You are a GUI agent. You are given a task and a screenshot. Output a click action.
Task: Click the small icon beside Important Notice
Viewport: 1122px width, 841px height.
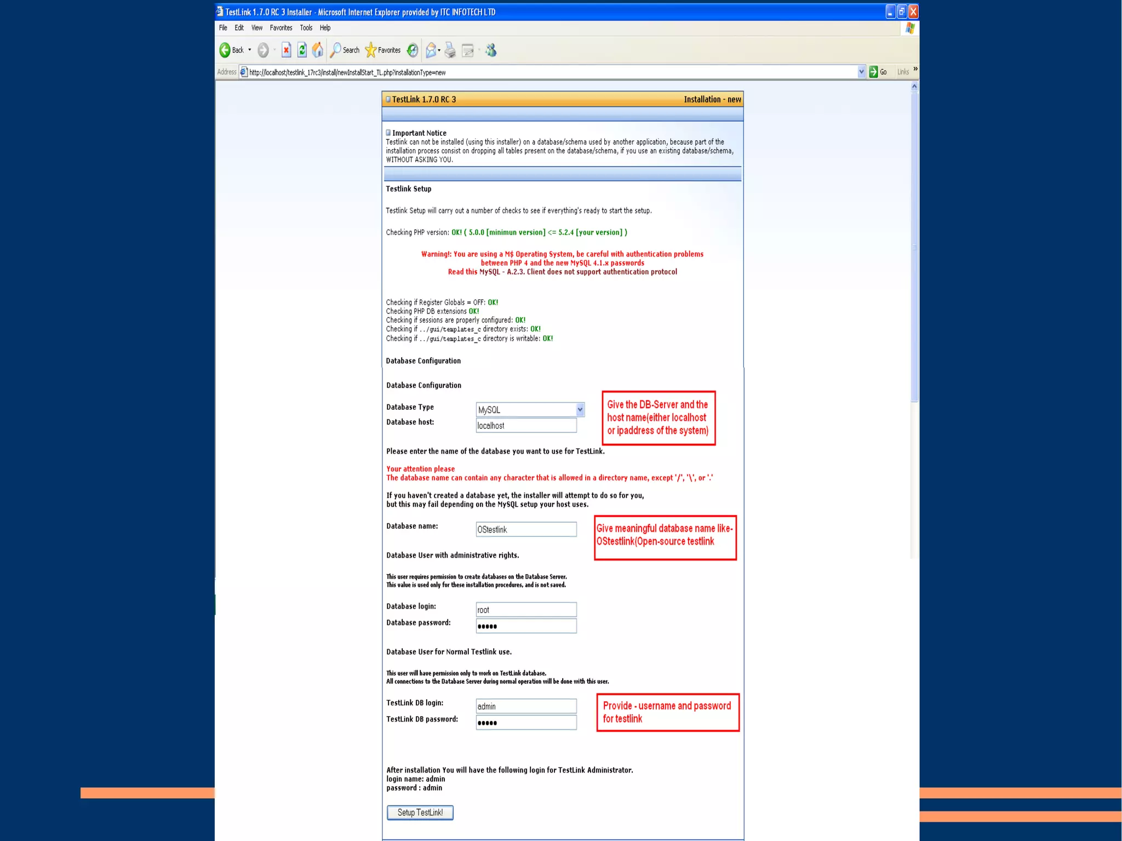388,133
